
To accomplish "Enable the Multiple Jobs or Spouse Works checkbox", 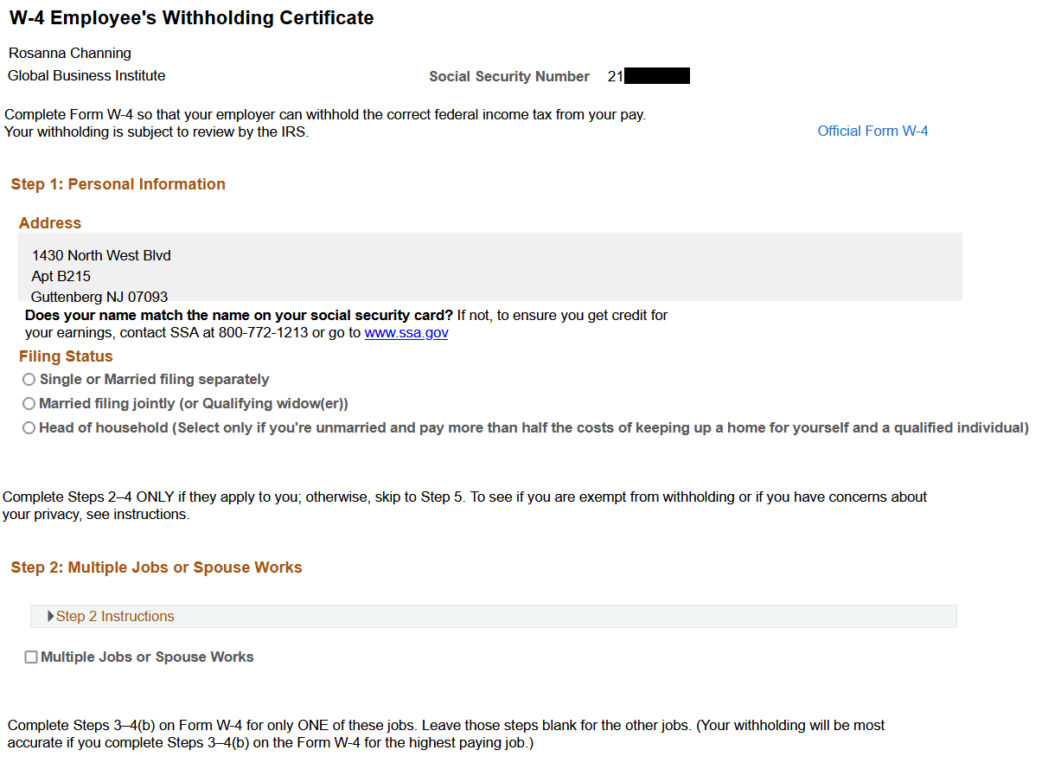I will pos(31,657).
